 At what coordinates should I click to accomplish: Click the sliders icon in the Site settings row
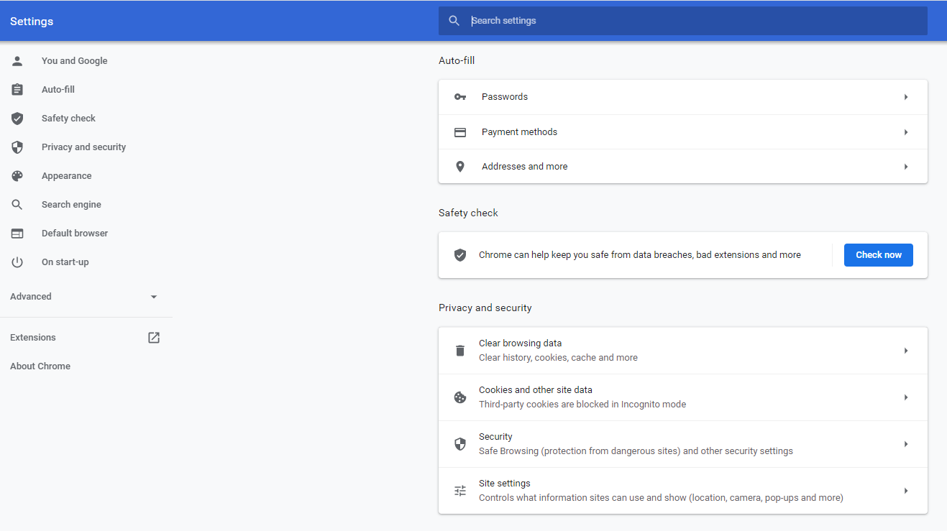460,491
